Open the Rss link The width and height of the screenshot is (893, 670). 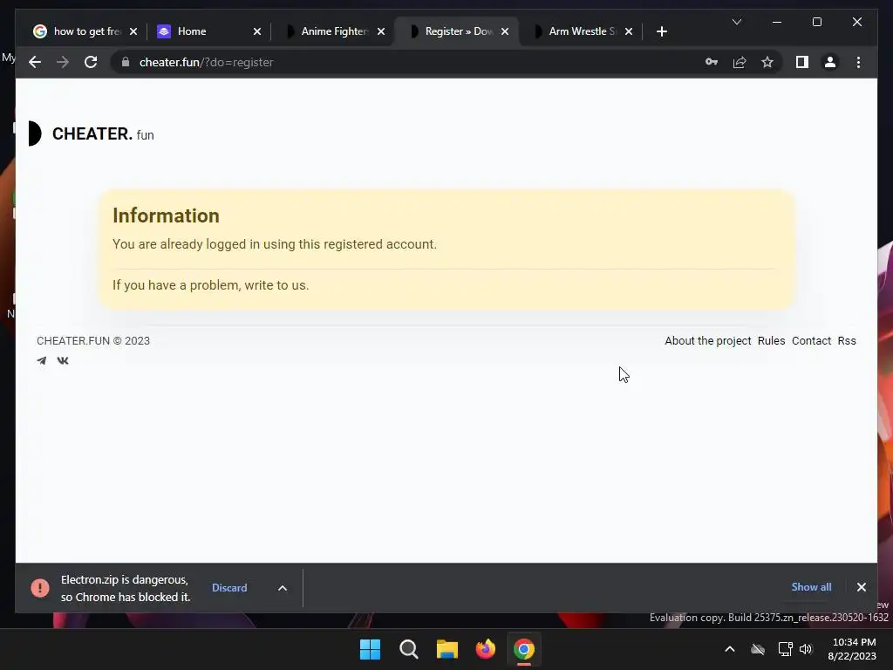pos(847,341)
